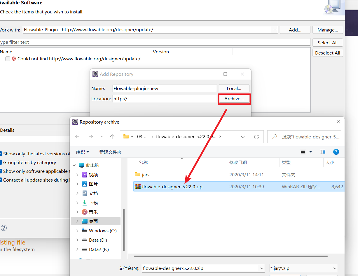Collapse the 此电脑 tree node
358x276 pixels.
(74, 164)
